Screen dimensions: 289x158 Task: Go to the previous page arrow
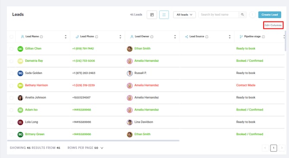tap(265, 148)
